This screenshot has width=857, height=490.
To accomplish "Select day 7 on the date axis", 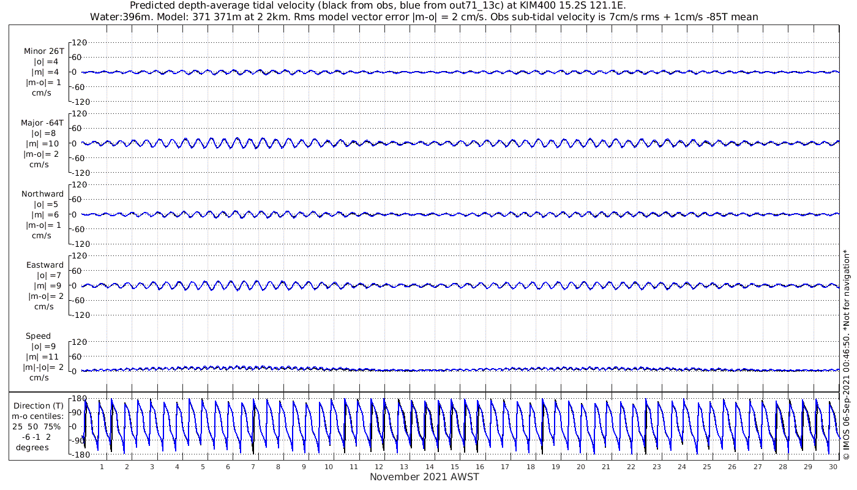I will [x=253, y=467].
